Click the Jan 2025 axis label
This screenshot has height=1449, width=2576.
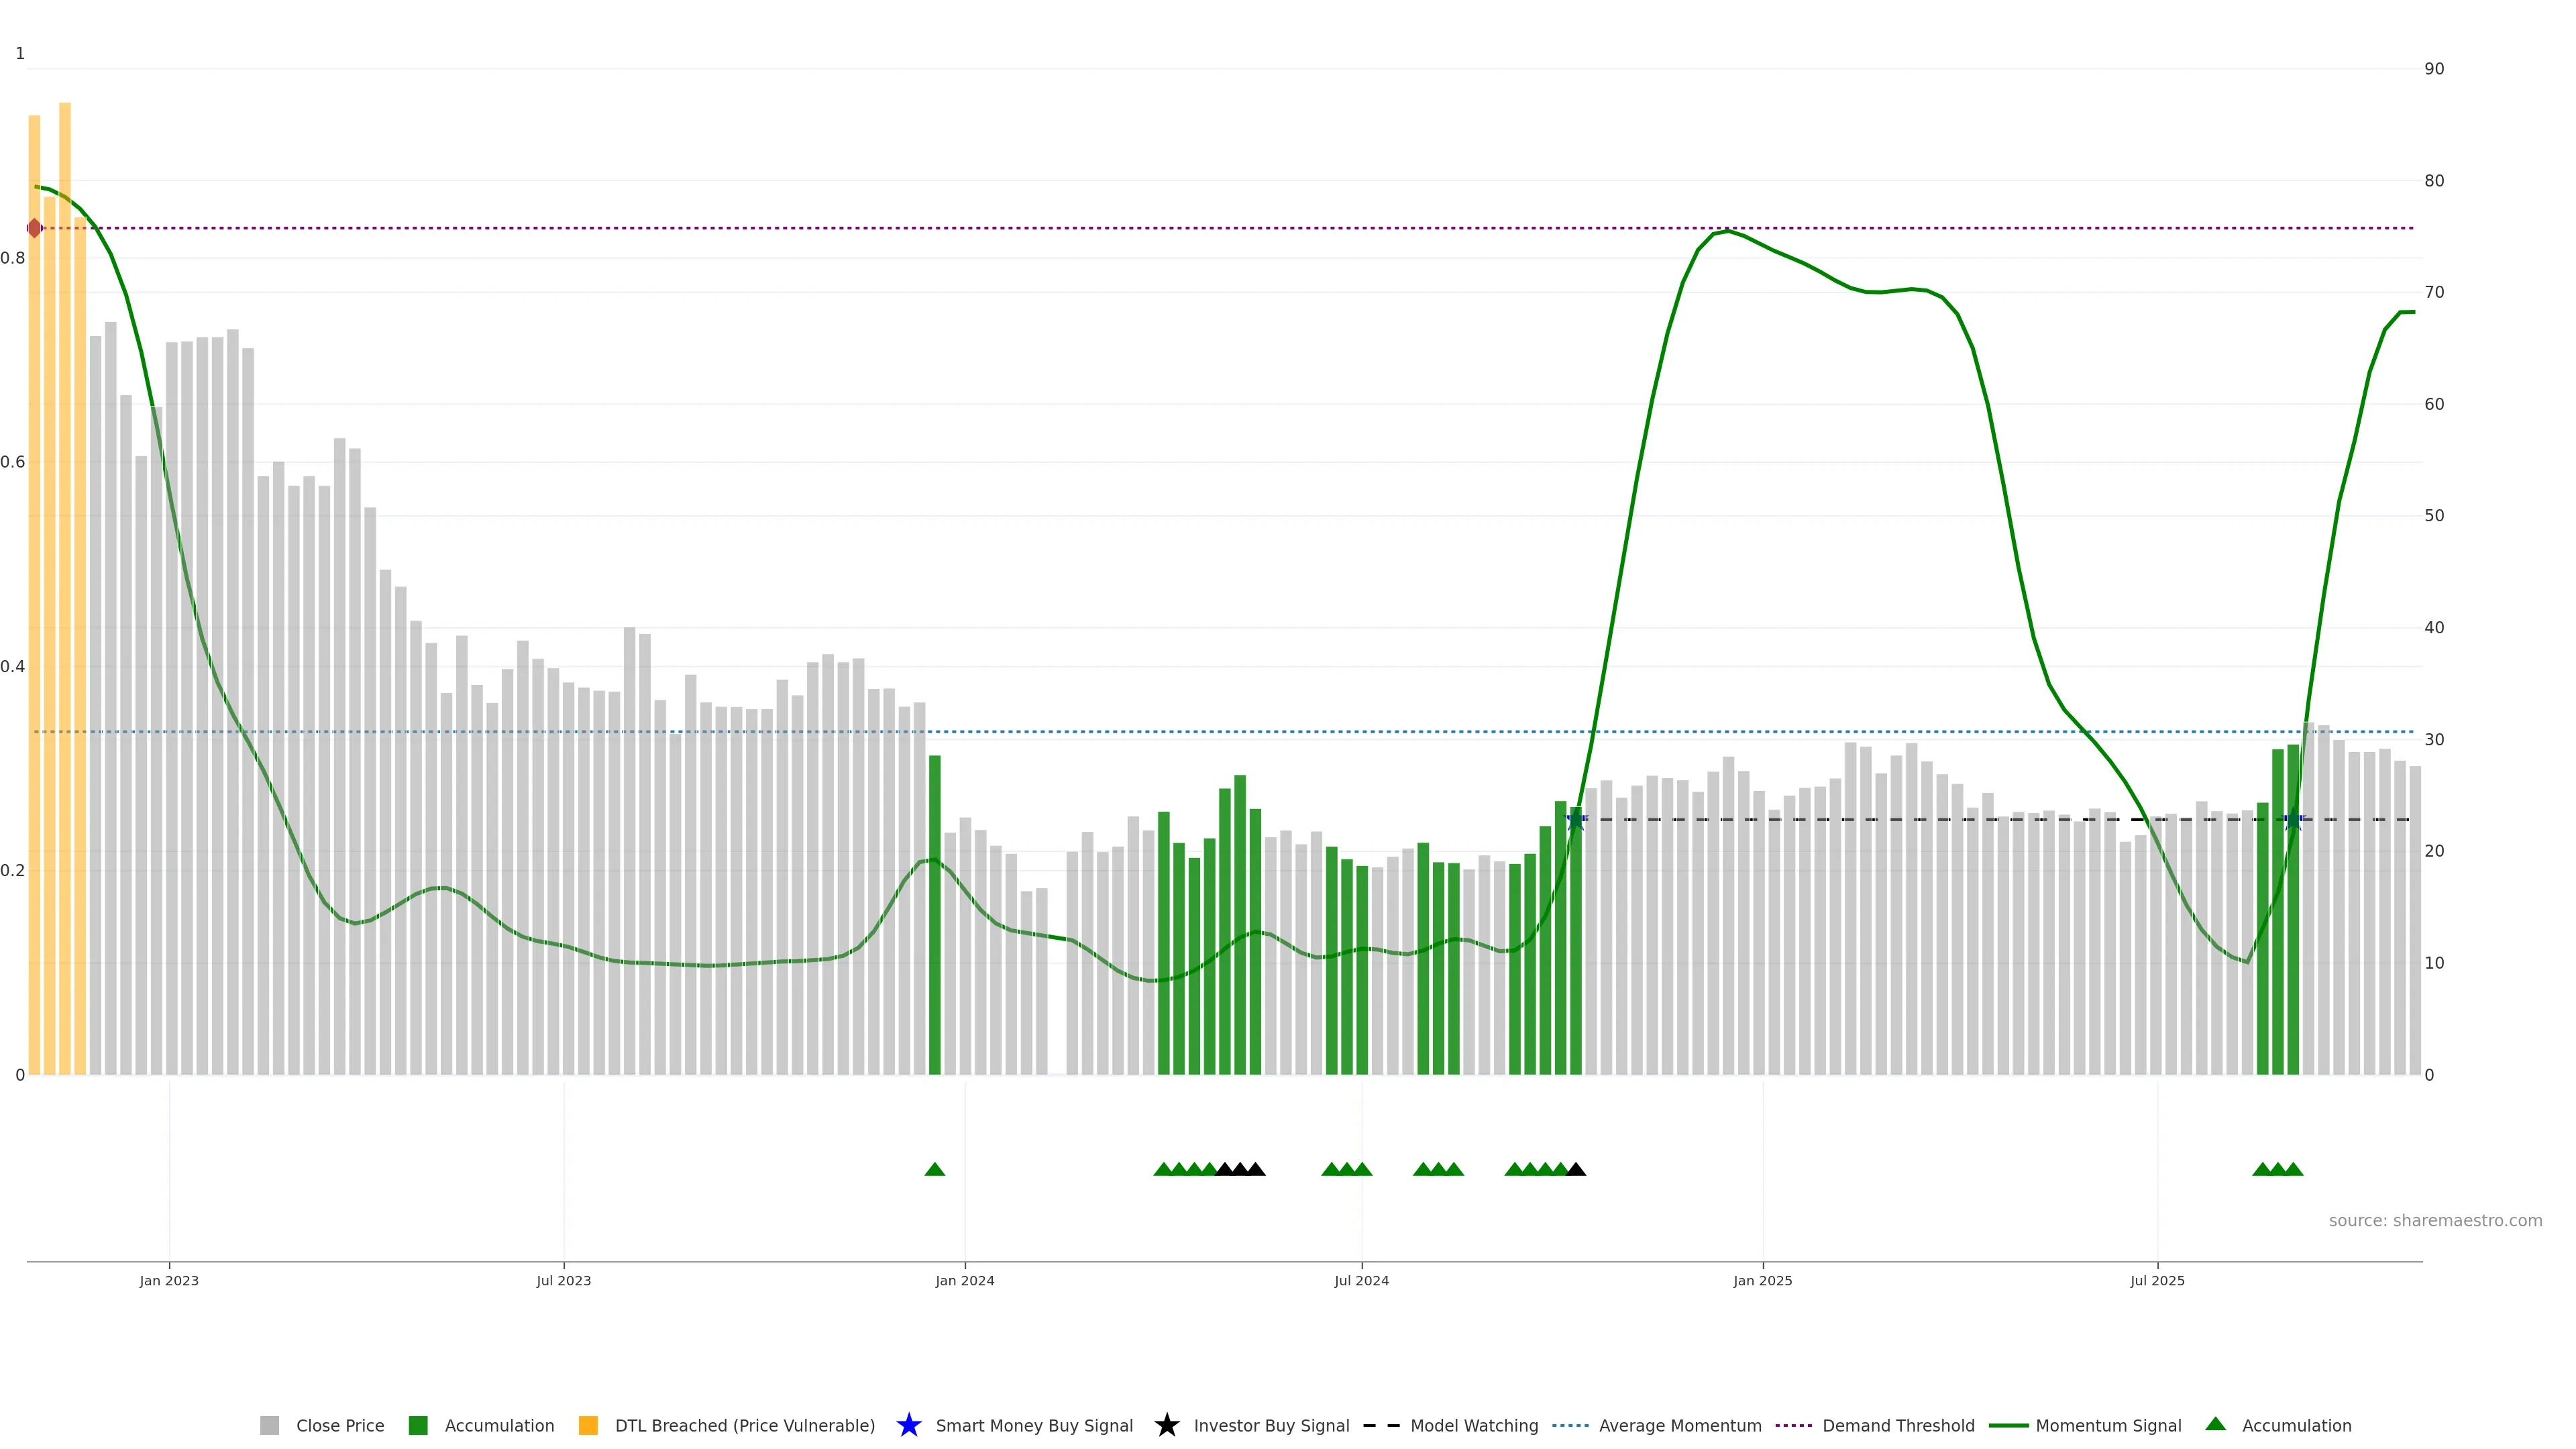click(1762, 1280)
